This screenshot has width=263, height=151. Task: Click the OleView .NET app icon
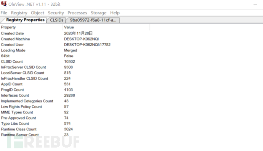4,4
